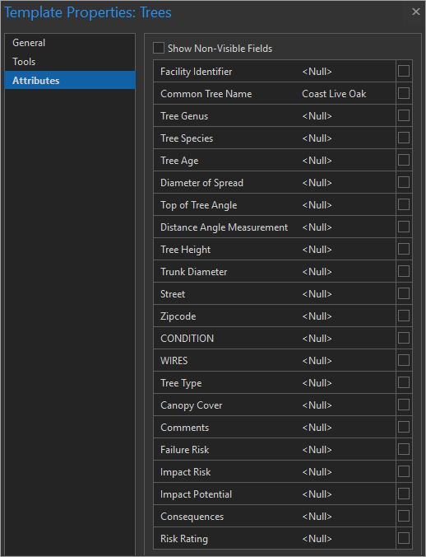Image resolution: width=426 pixels, height=557 pixels.
Task: Tick the Tree Genus row checkbox
Action: coord(404,115)
